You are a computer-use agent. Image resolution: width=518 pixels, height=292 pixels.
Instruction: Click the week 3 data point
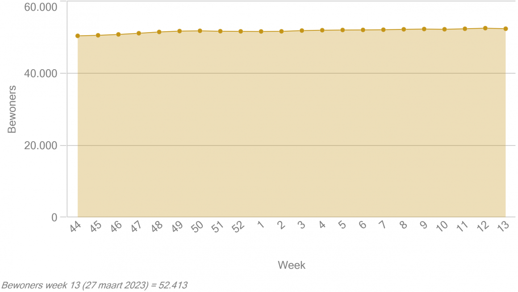click(301, 31)
